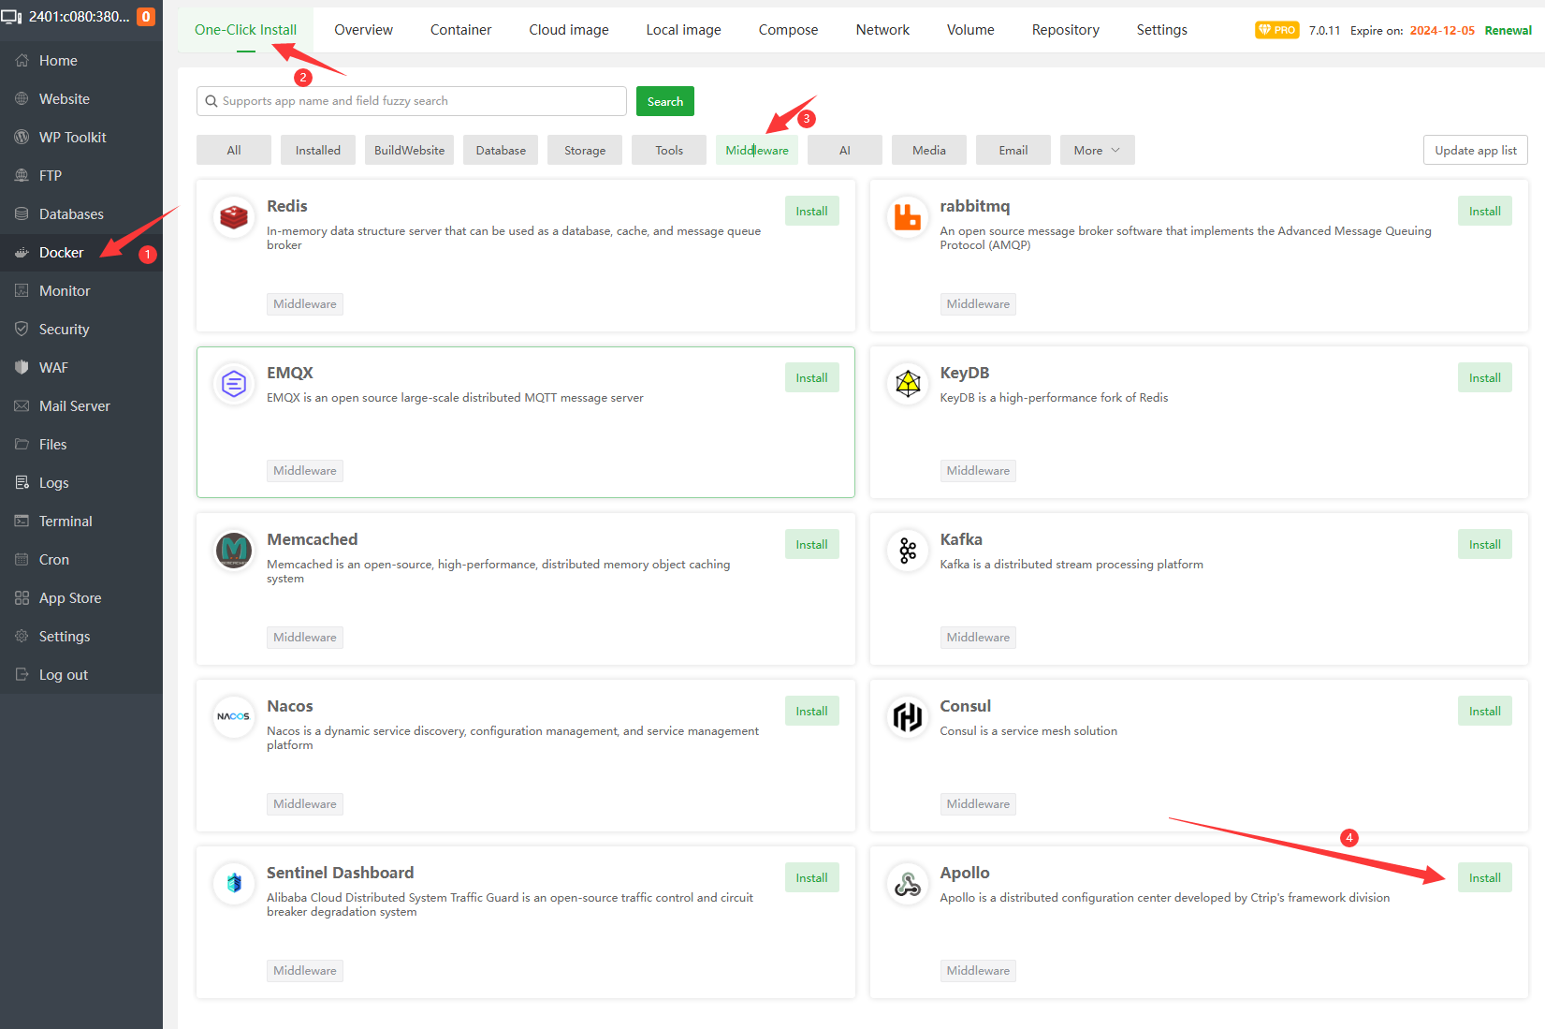Expand the More category dropdown

(x=1097, y=151)
